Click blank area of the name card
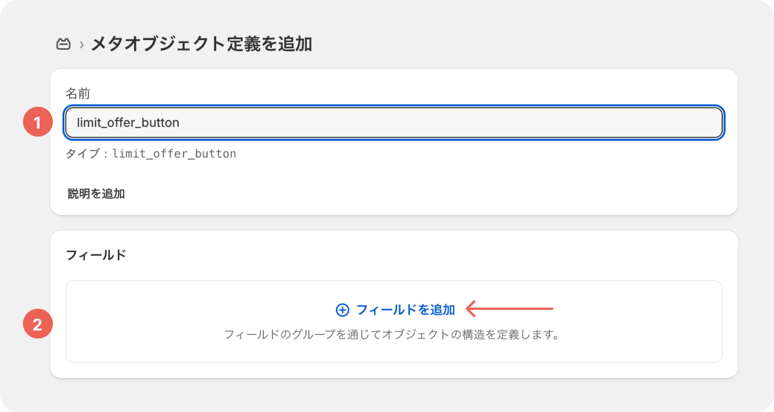The width and height of the screenshot is (774, 412). click(x=460, y=184)
